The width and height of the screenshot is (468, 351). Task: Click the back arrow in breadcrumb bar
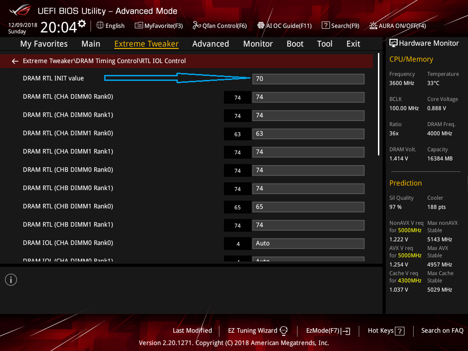pos(15,61)
